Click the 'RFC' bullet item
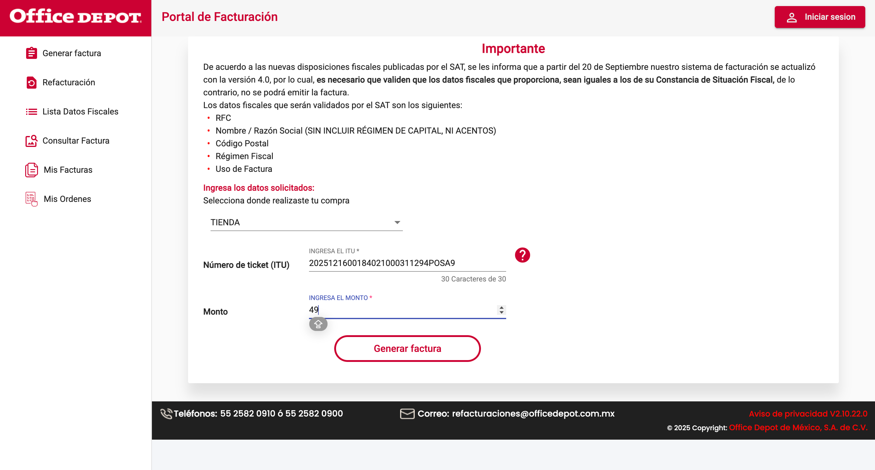 (x=223, y=118)
